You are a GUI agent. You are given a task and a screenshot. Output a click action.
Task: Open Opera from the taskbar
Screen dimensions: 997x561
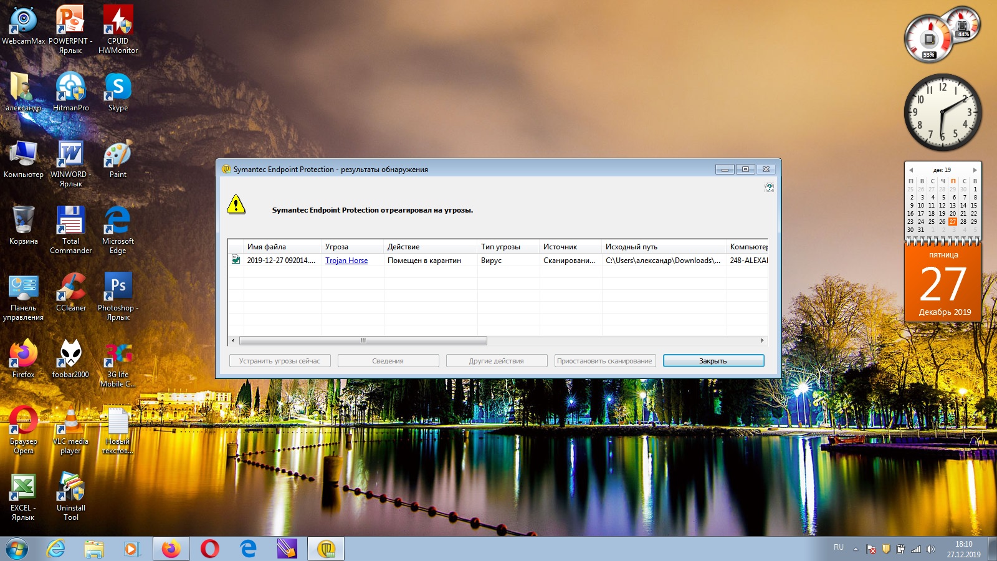[209, 549]
